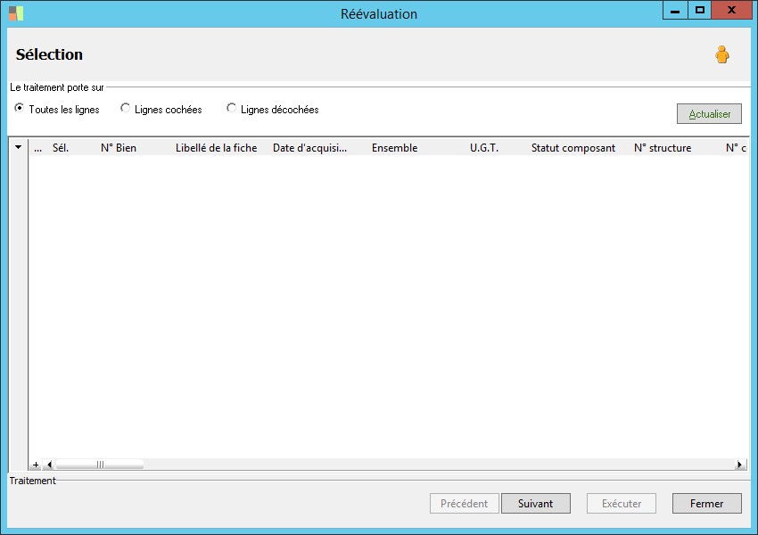Select the Lignes cochées radio button

(125, 108)
